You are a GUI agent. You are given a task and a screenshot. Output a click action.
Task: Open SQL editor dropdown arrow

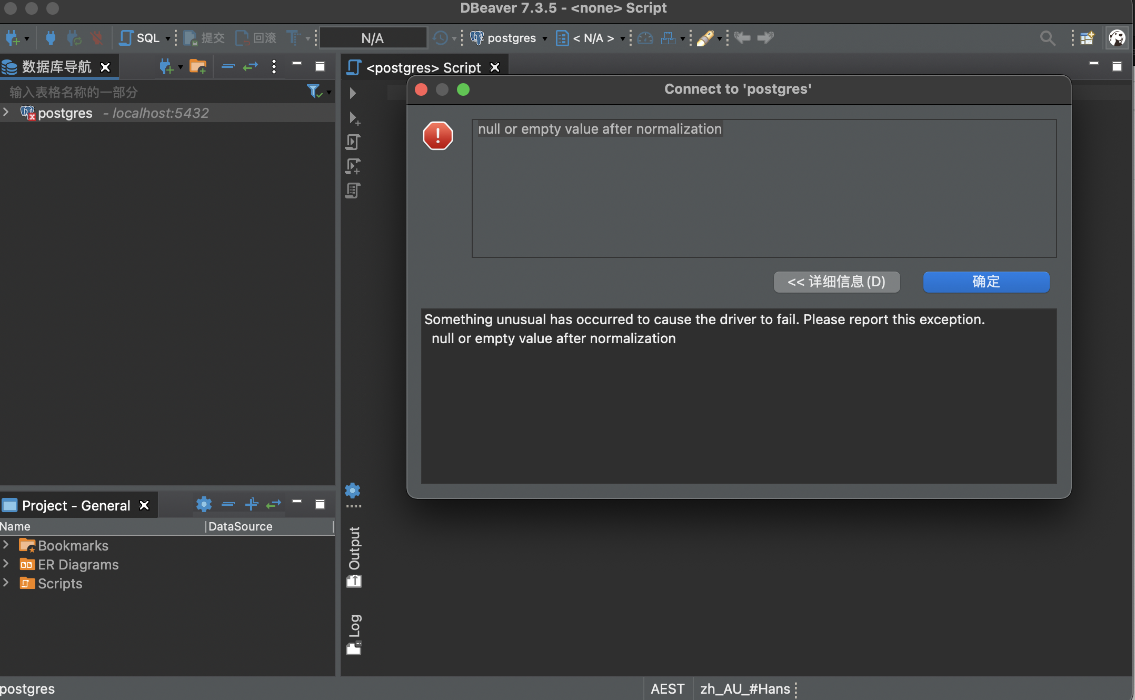168,38
